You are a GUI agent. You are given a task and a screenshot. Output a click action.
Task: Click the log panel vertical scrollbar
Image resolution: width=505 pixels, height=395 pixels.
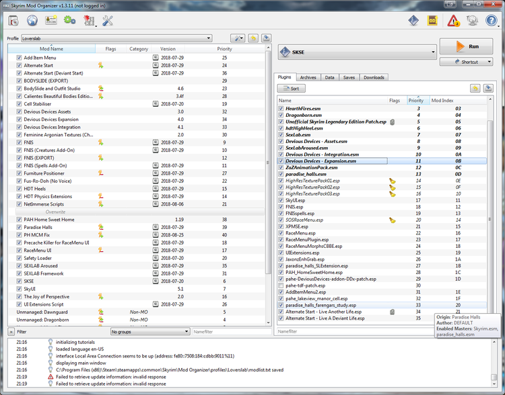(494, 377)
